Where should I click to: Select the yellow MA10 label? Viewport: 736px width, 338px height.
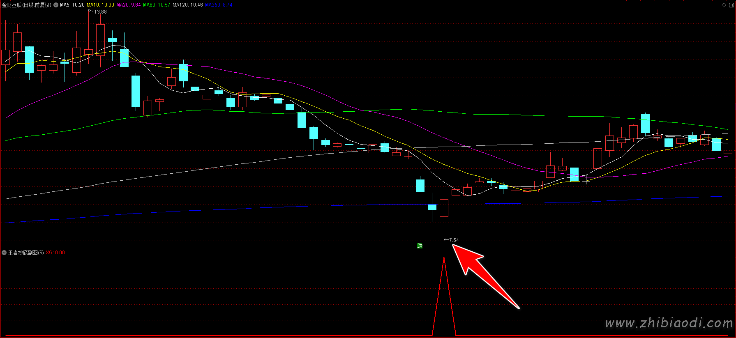(101, 5)
